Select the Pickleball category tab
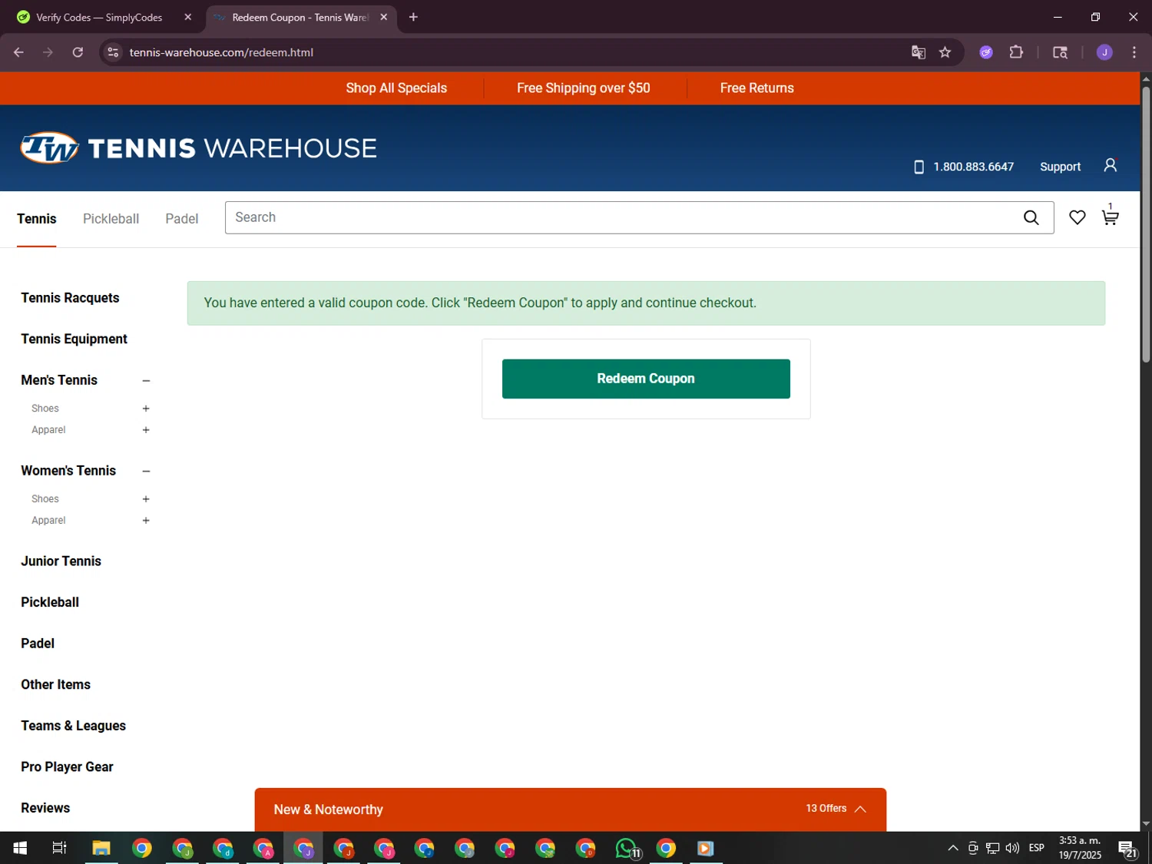Screen dimensions: 1152x864 point(111,219)
